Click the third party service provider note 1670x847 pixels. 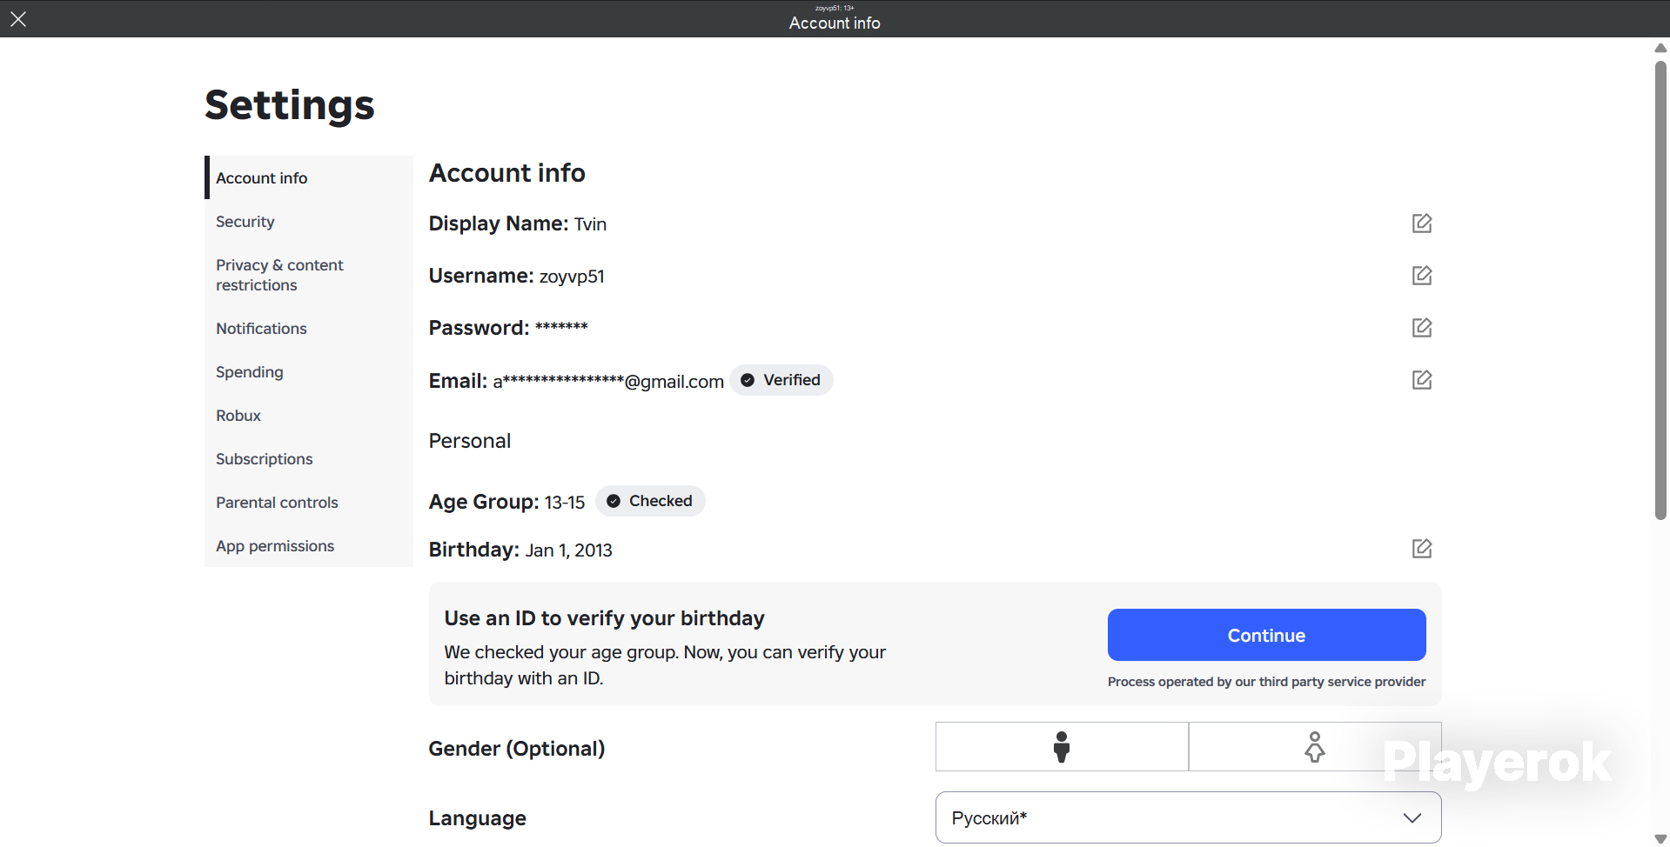tap(1266, 682)
